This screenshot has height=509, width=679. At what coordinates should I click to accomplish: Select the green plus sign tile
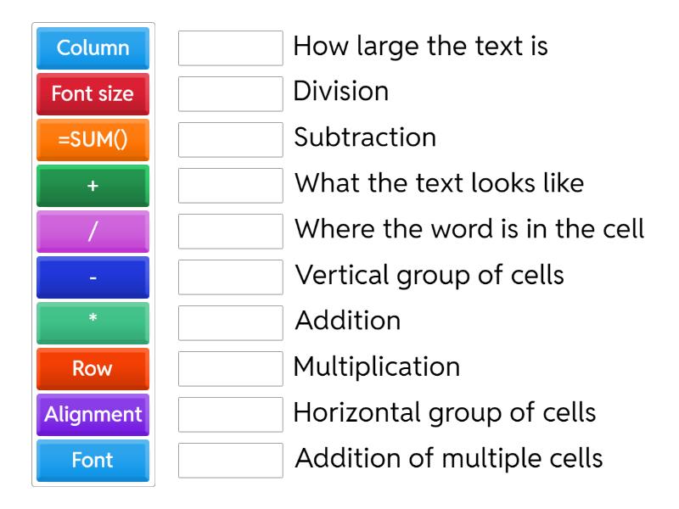tap(93, 186)
